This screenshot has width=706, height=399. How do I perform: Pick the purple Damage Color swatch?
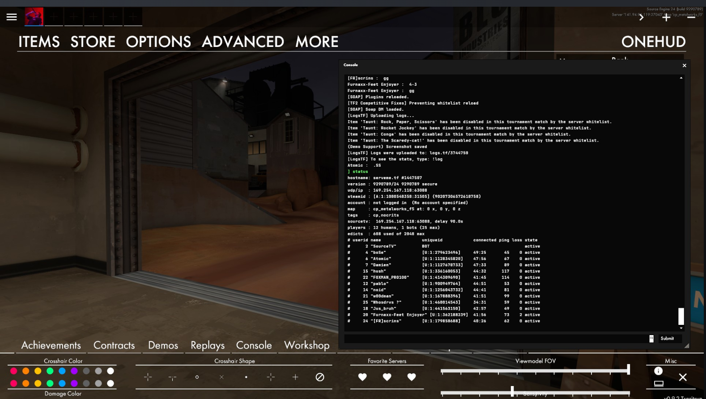point(74,383)
